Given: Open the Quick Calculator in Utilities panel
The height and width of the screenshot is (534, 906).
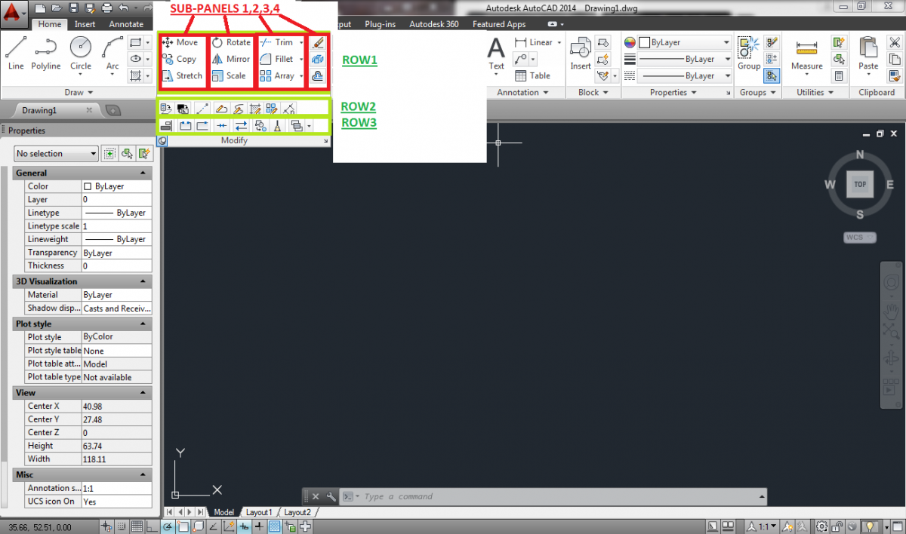Looking at the screenshot, I should [x=839, y=75].
